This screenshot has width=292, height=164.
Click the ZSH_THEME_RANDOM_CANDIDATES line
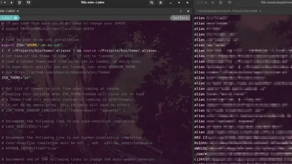63,110
